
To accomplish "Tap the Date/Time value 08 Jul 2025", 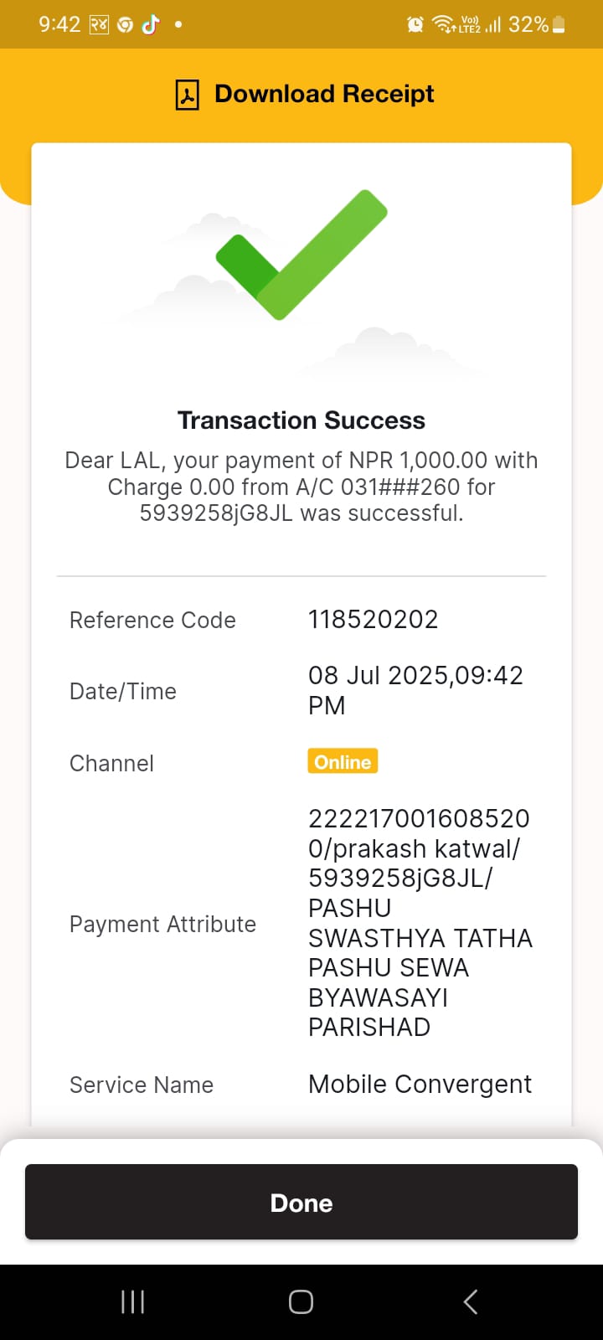I will pos(415,690).
